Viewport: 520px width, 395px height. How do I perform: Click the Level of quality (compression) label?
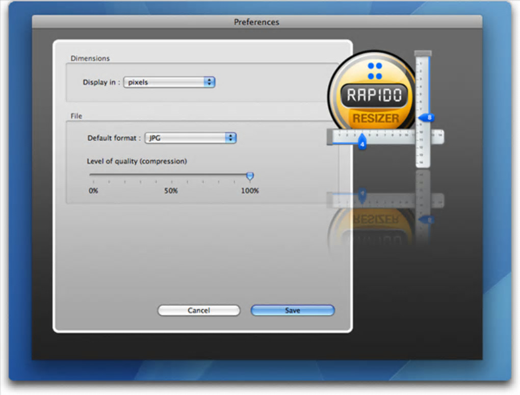click(x=137, y=161)
